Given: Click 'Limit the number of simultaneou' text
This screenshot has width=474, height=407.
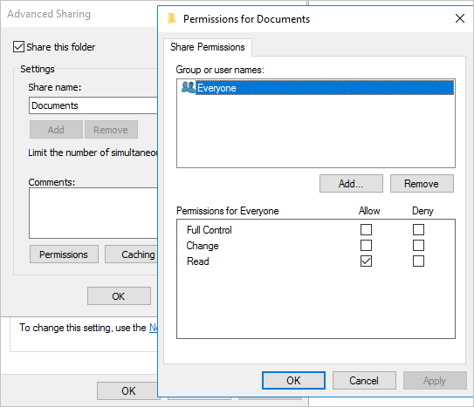Looking at the screenshot, I should 93,153.
